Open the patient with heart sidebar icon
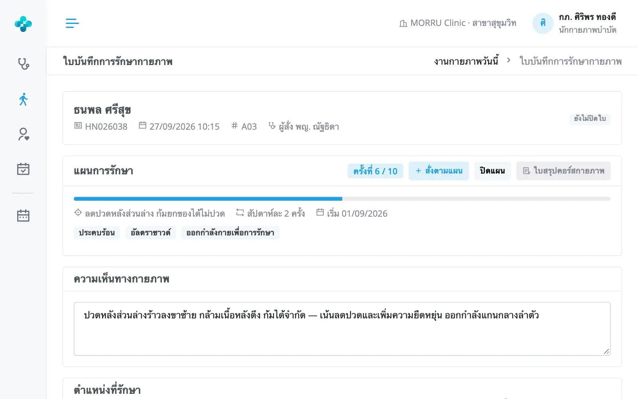The height and width of the screenshot is (399, 638). tap(24, 134)
